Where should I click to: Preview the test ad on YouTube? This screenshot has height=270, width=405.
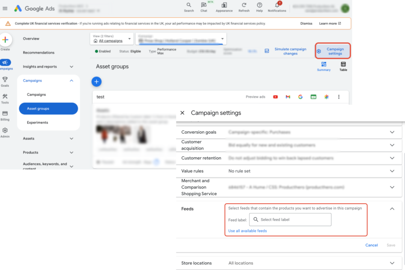point(275,96)
